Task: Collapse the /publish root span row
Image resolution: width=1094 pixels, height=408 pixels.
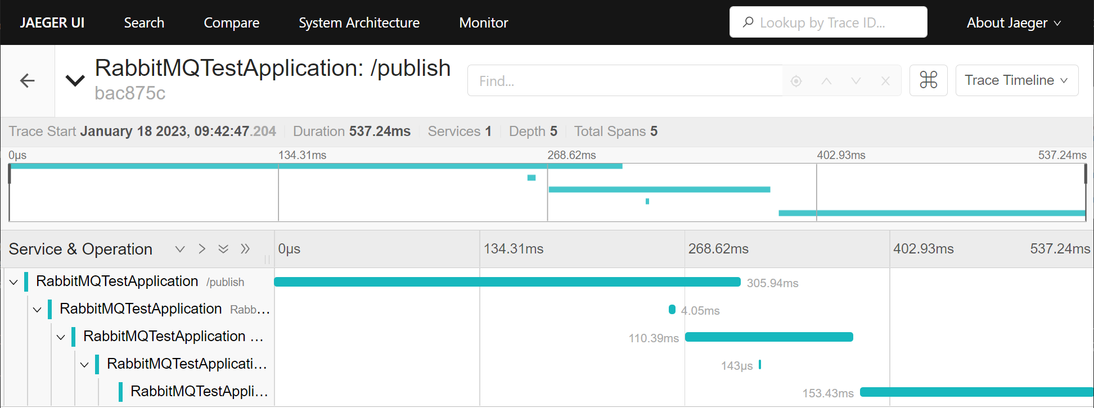Action: click(13, 282)
